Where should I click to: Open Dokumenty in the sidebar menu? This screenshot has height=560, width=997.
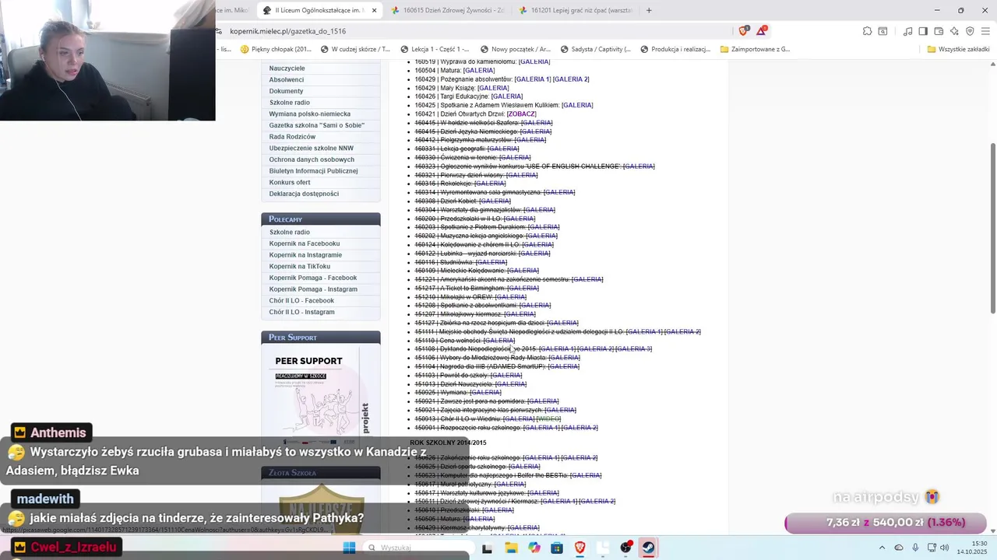[286, 91]
